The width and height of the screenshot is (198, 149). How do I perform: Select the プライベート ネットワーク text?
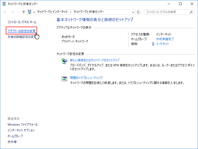pos(75,41)
